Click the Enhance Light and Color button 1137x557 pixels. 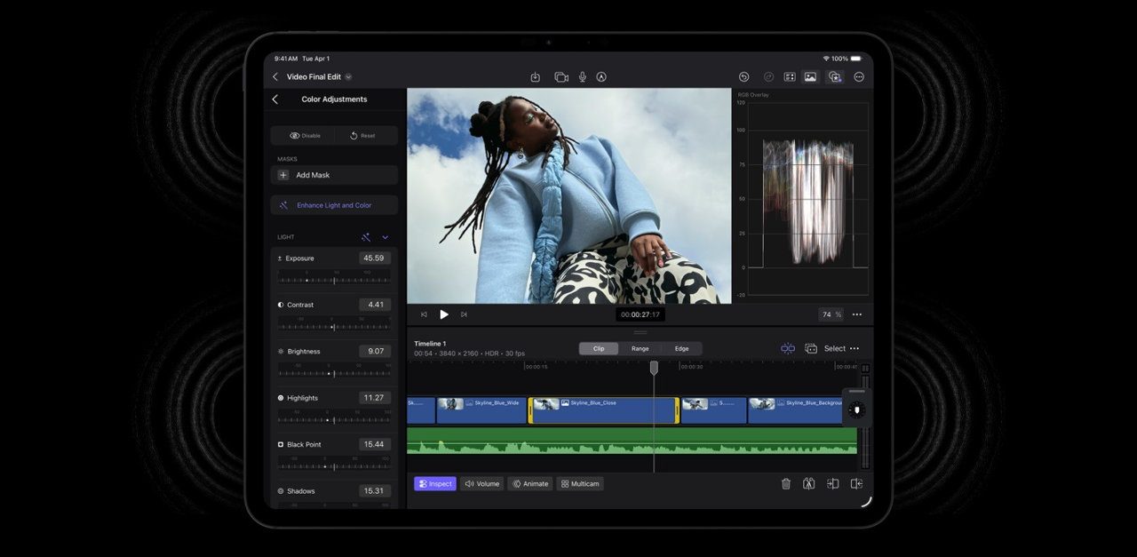click(x=334, y=204)
